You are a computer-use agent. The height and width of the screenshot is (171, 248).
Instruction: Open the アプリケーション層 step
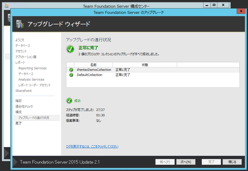(26, 57)
